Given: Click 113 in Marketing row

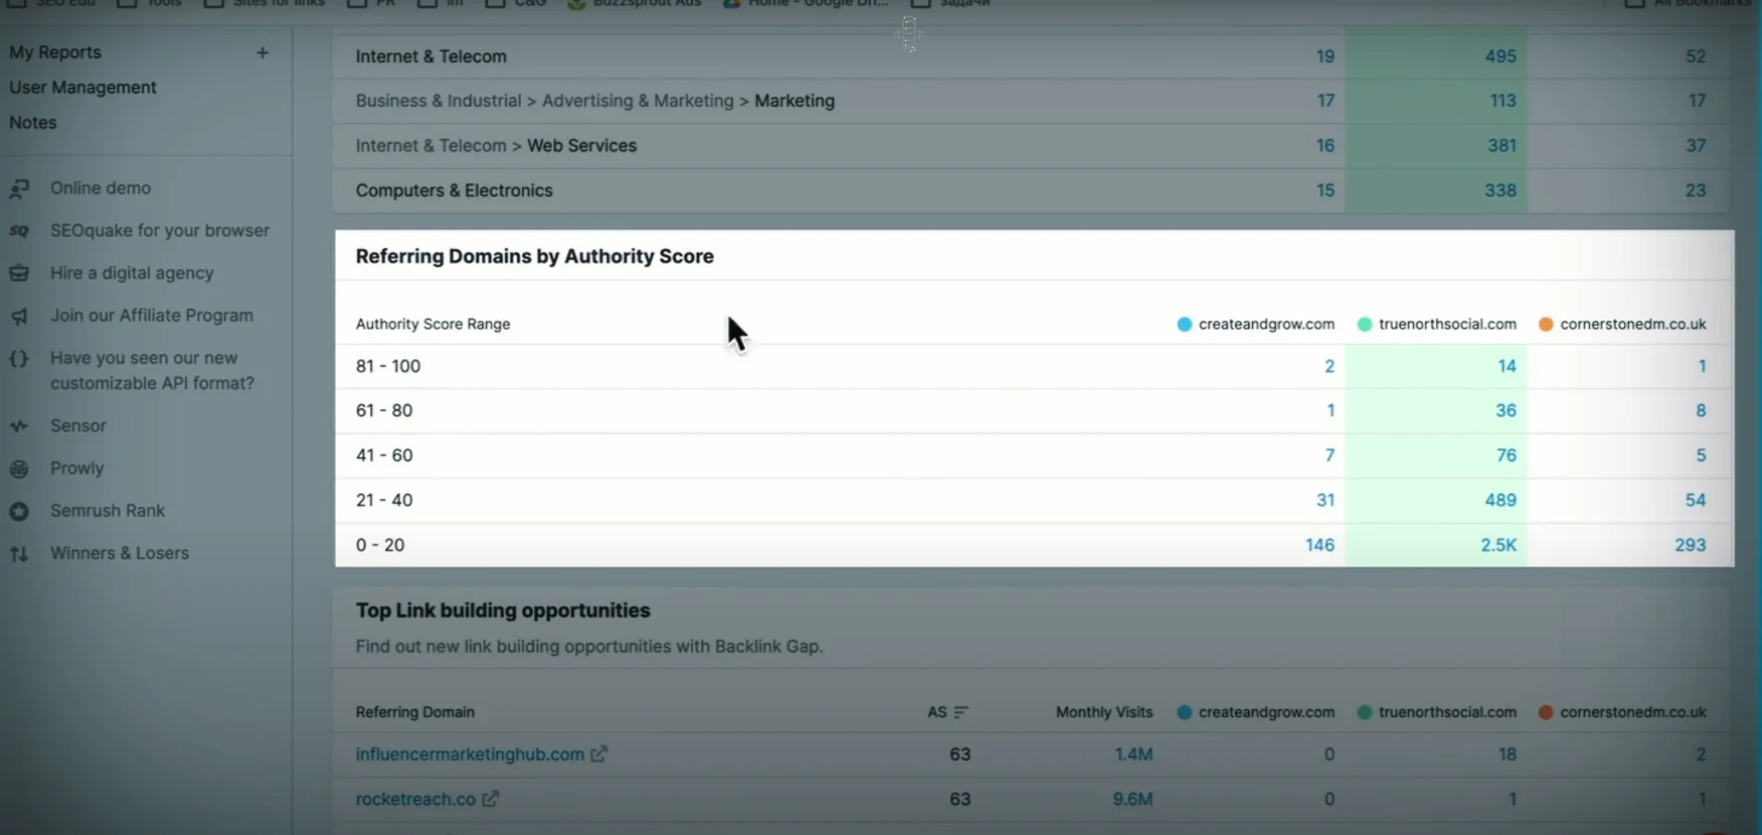Looking at the screenshot, I should pyautogui.click(x=1503, y=101).
